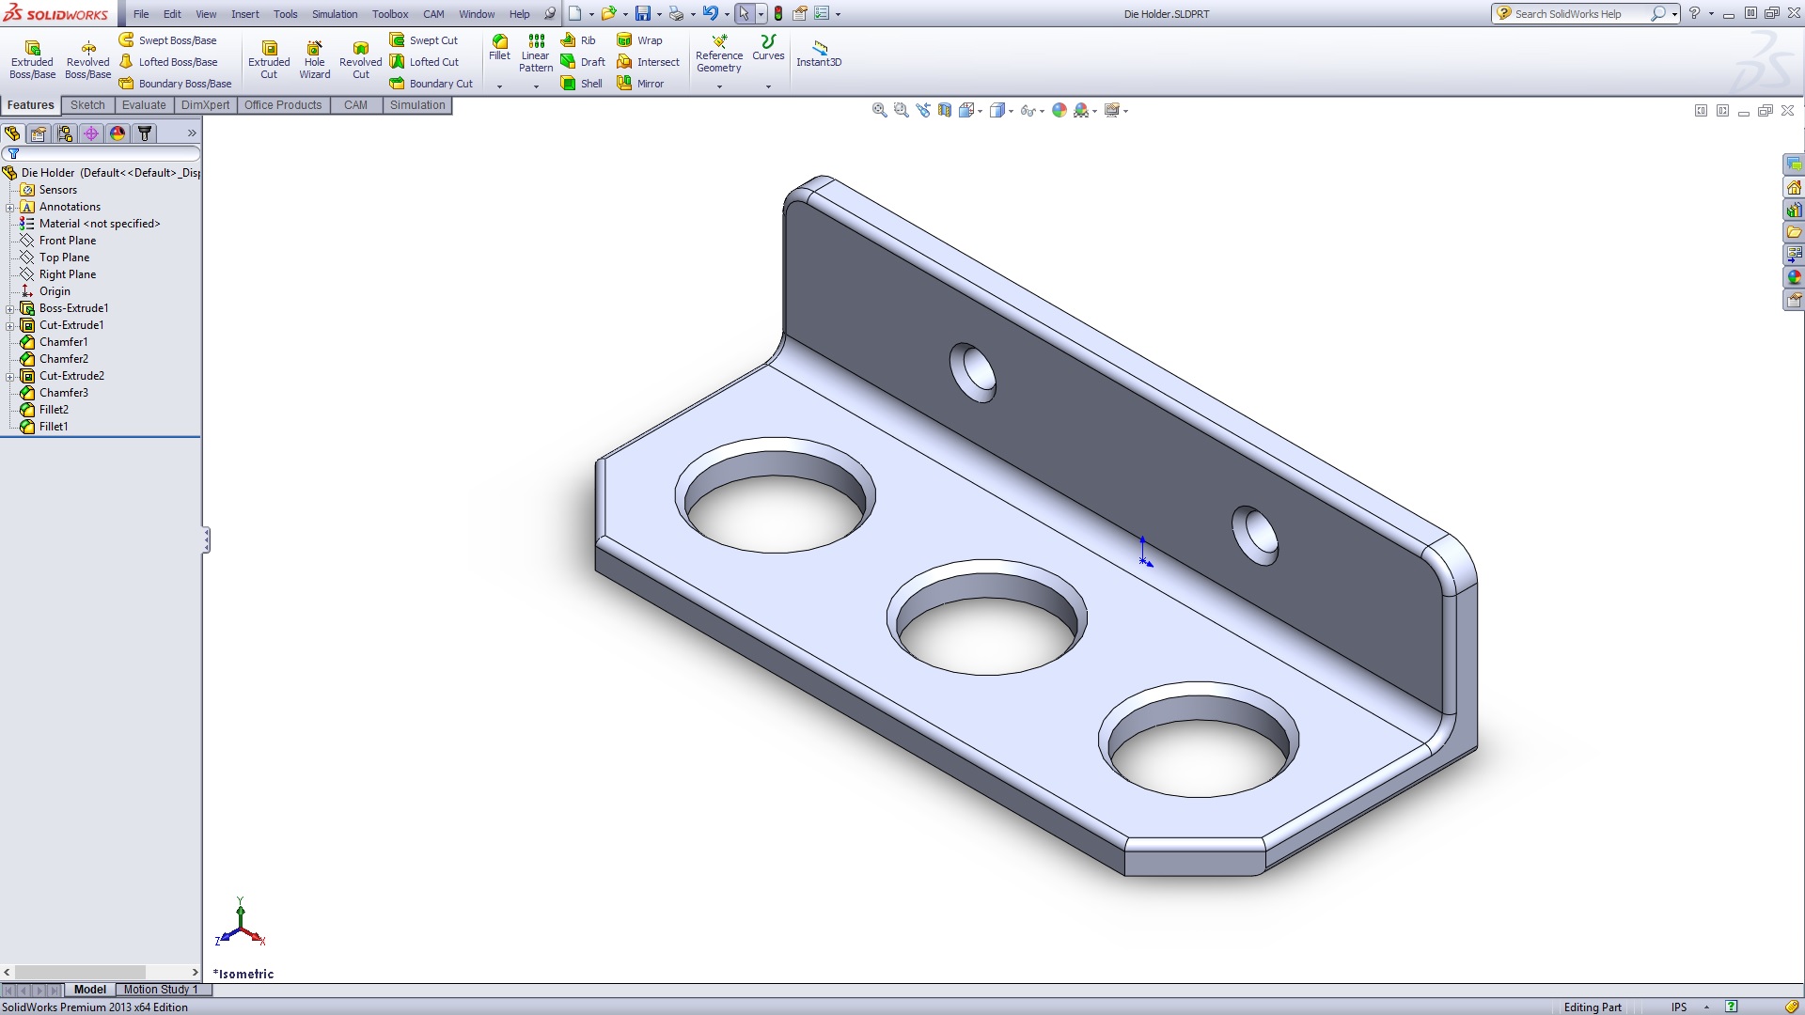Image resolution: width=1805 pixels, height=1015 pixels.
Task: Open the Simulation menu
Action: pos(335,14)
